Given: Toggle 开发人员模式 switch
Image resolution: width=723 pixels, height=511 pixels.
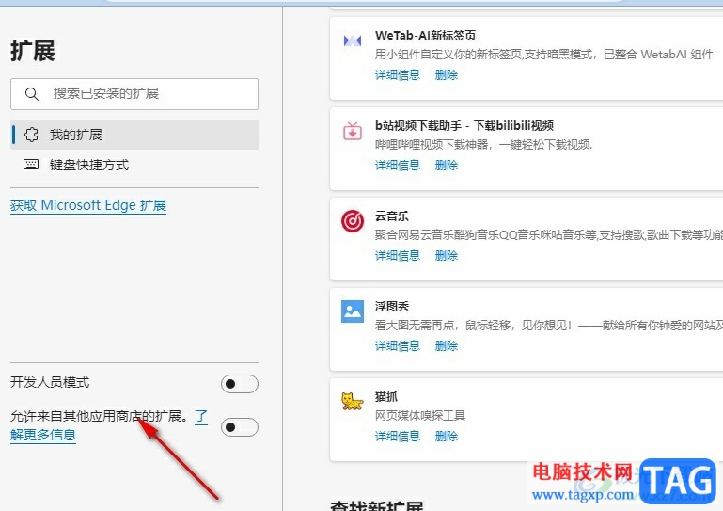Looking at the screenshot, I should coord(240,384).
